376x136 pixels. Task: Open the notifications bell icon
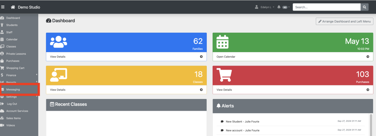point(279,7)
